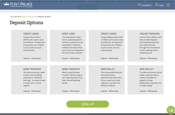Click the globe icon beside Language
This screenshot has width=175, height=115.
click(139, 5)
